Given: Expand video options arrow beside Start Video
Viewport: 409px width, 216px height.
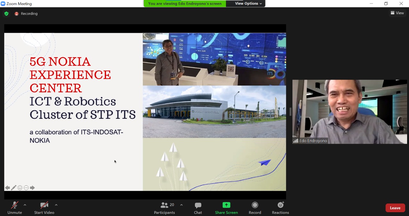Looking at the screenshot, I should click(56, 205).
